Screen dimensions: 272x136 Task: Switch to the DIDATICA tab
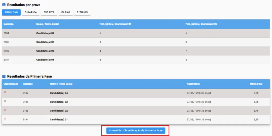click(31, 12)
